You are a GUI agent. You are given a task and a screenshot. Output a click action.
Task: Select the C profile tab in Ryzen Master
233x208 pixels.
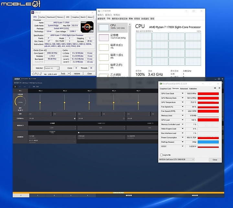tap(21, 195)
